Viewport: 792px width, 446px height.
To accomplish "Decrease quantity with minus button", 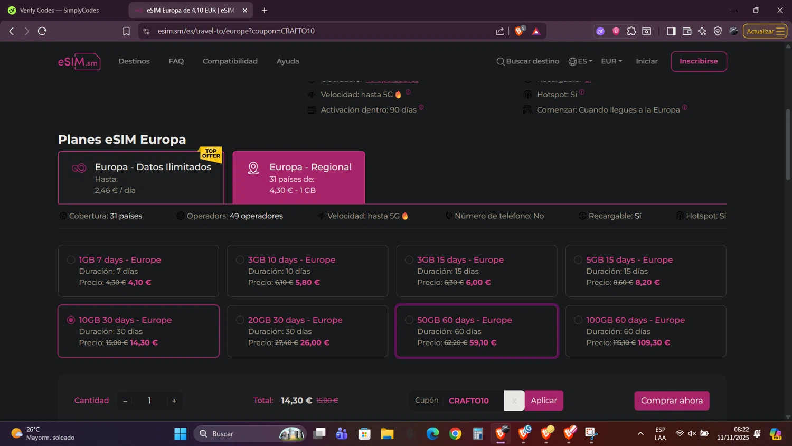I will 125,401.
